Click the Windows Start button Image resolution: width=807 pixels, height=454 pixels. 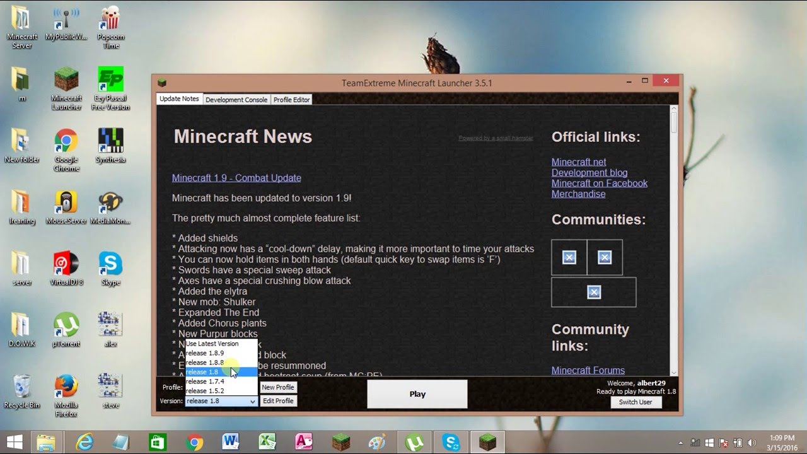pyautogui.click(x=15, y=442)
